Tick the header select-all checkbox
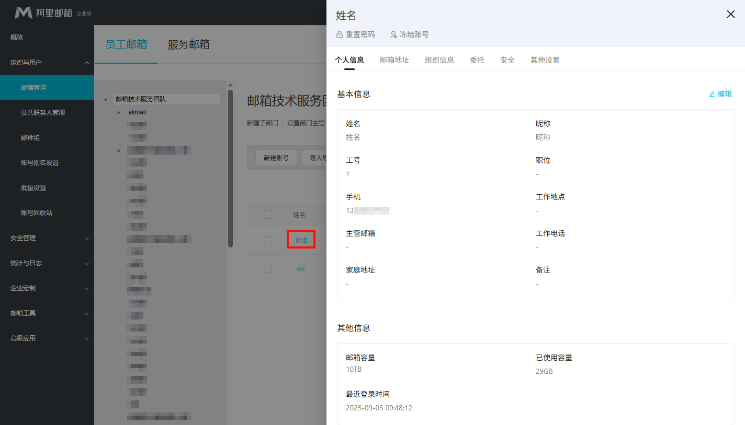The height and width of the screenshot is (425, 745). 268,215
